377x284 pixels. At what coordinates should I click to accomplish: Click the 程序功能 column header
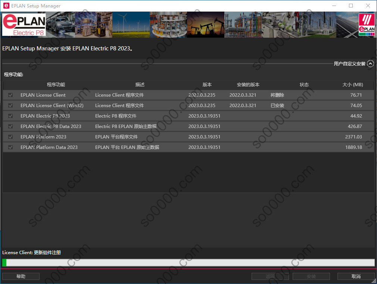tap(56, 85)
